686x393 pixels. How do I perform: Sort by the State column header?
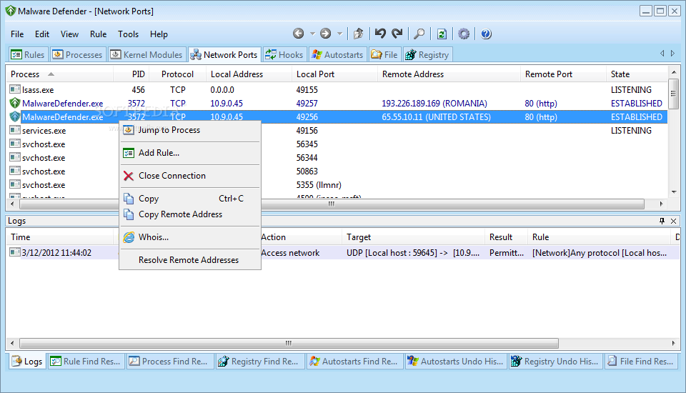point(637,74)
